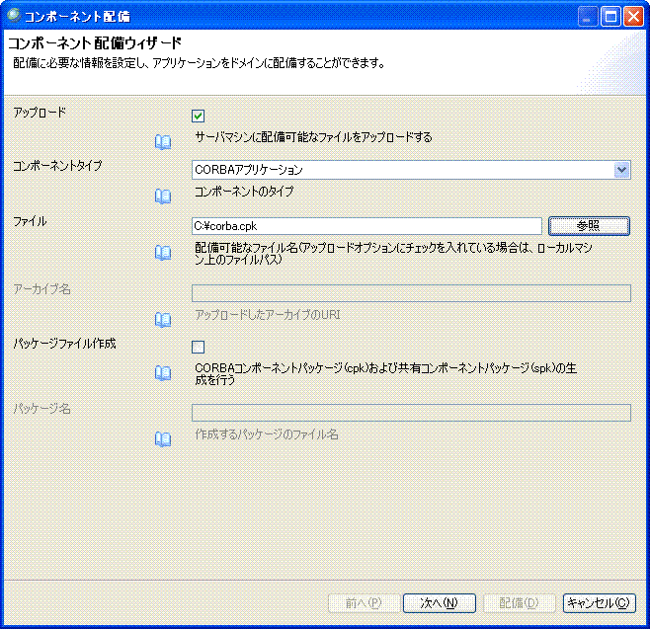Maximize the コンポーネント配備 window

(610, 17)
